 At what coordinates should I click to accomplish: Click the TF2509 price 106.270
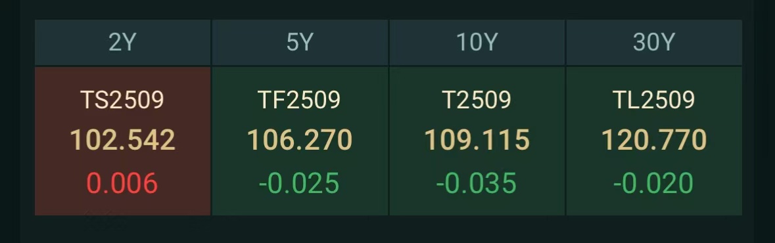[x=300, y=140]
